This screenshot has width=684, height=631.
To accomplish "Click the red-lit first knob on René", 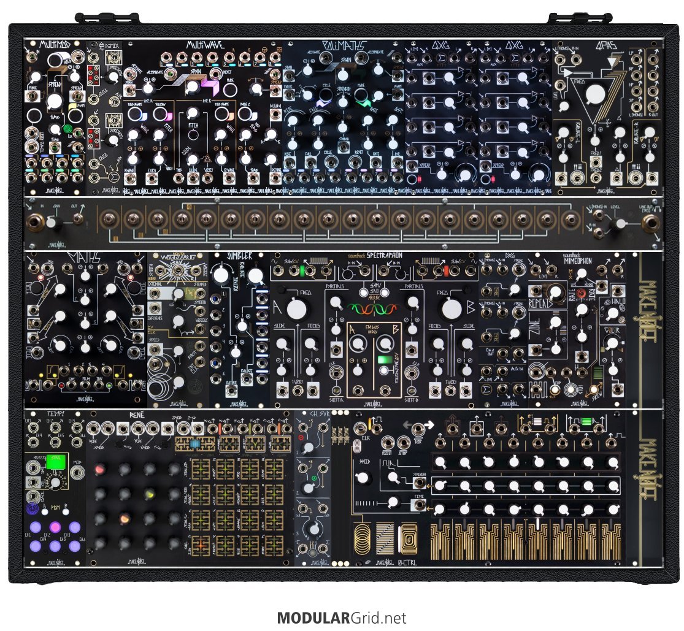I will (x=100, y=470).
